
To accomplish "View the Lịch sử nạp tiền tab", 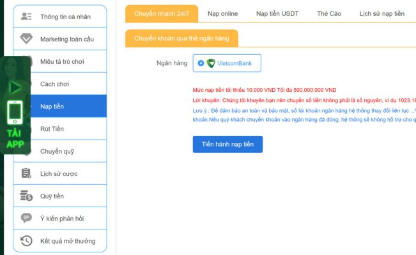I will (x=381, y=14).
